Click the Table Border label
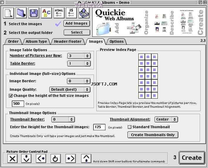This screenshot has height=168, width=208. click(x=23, y=64)
